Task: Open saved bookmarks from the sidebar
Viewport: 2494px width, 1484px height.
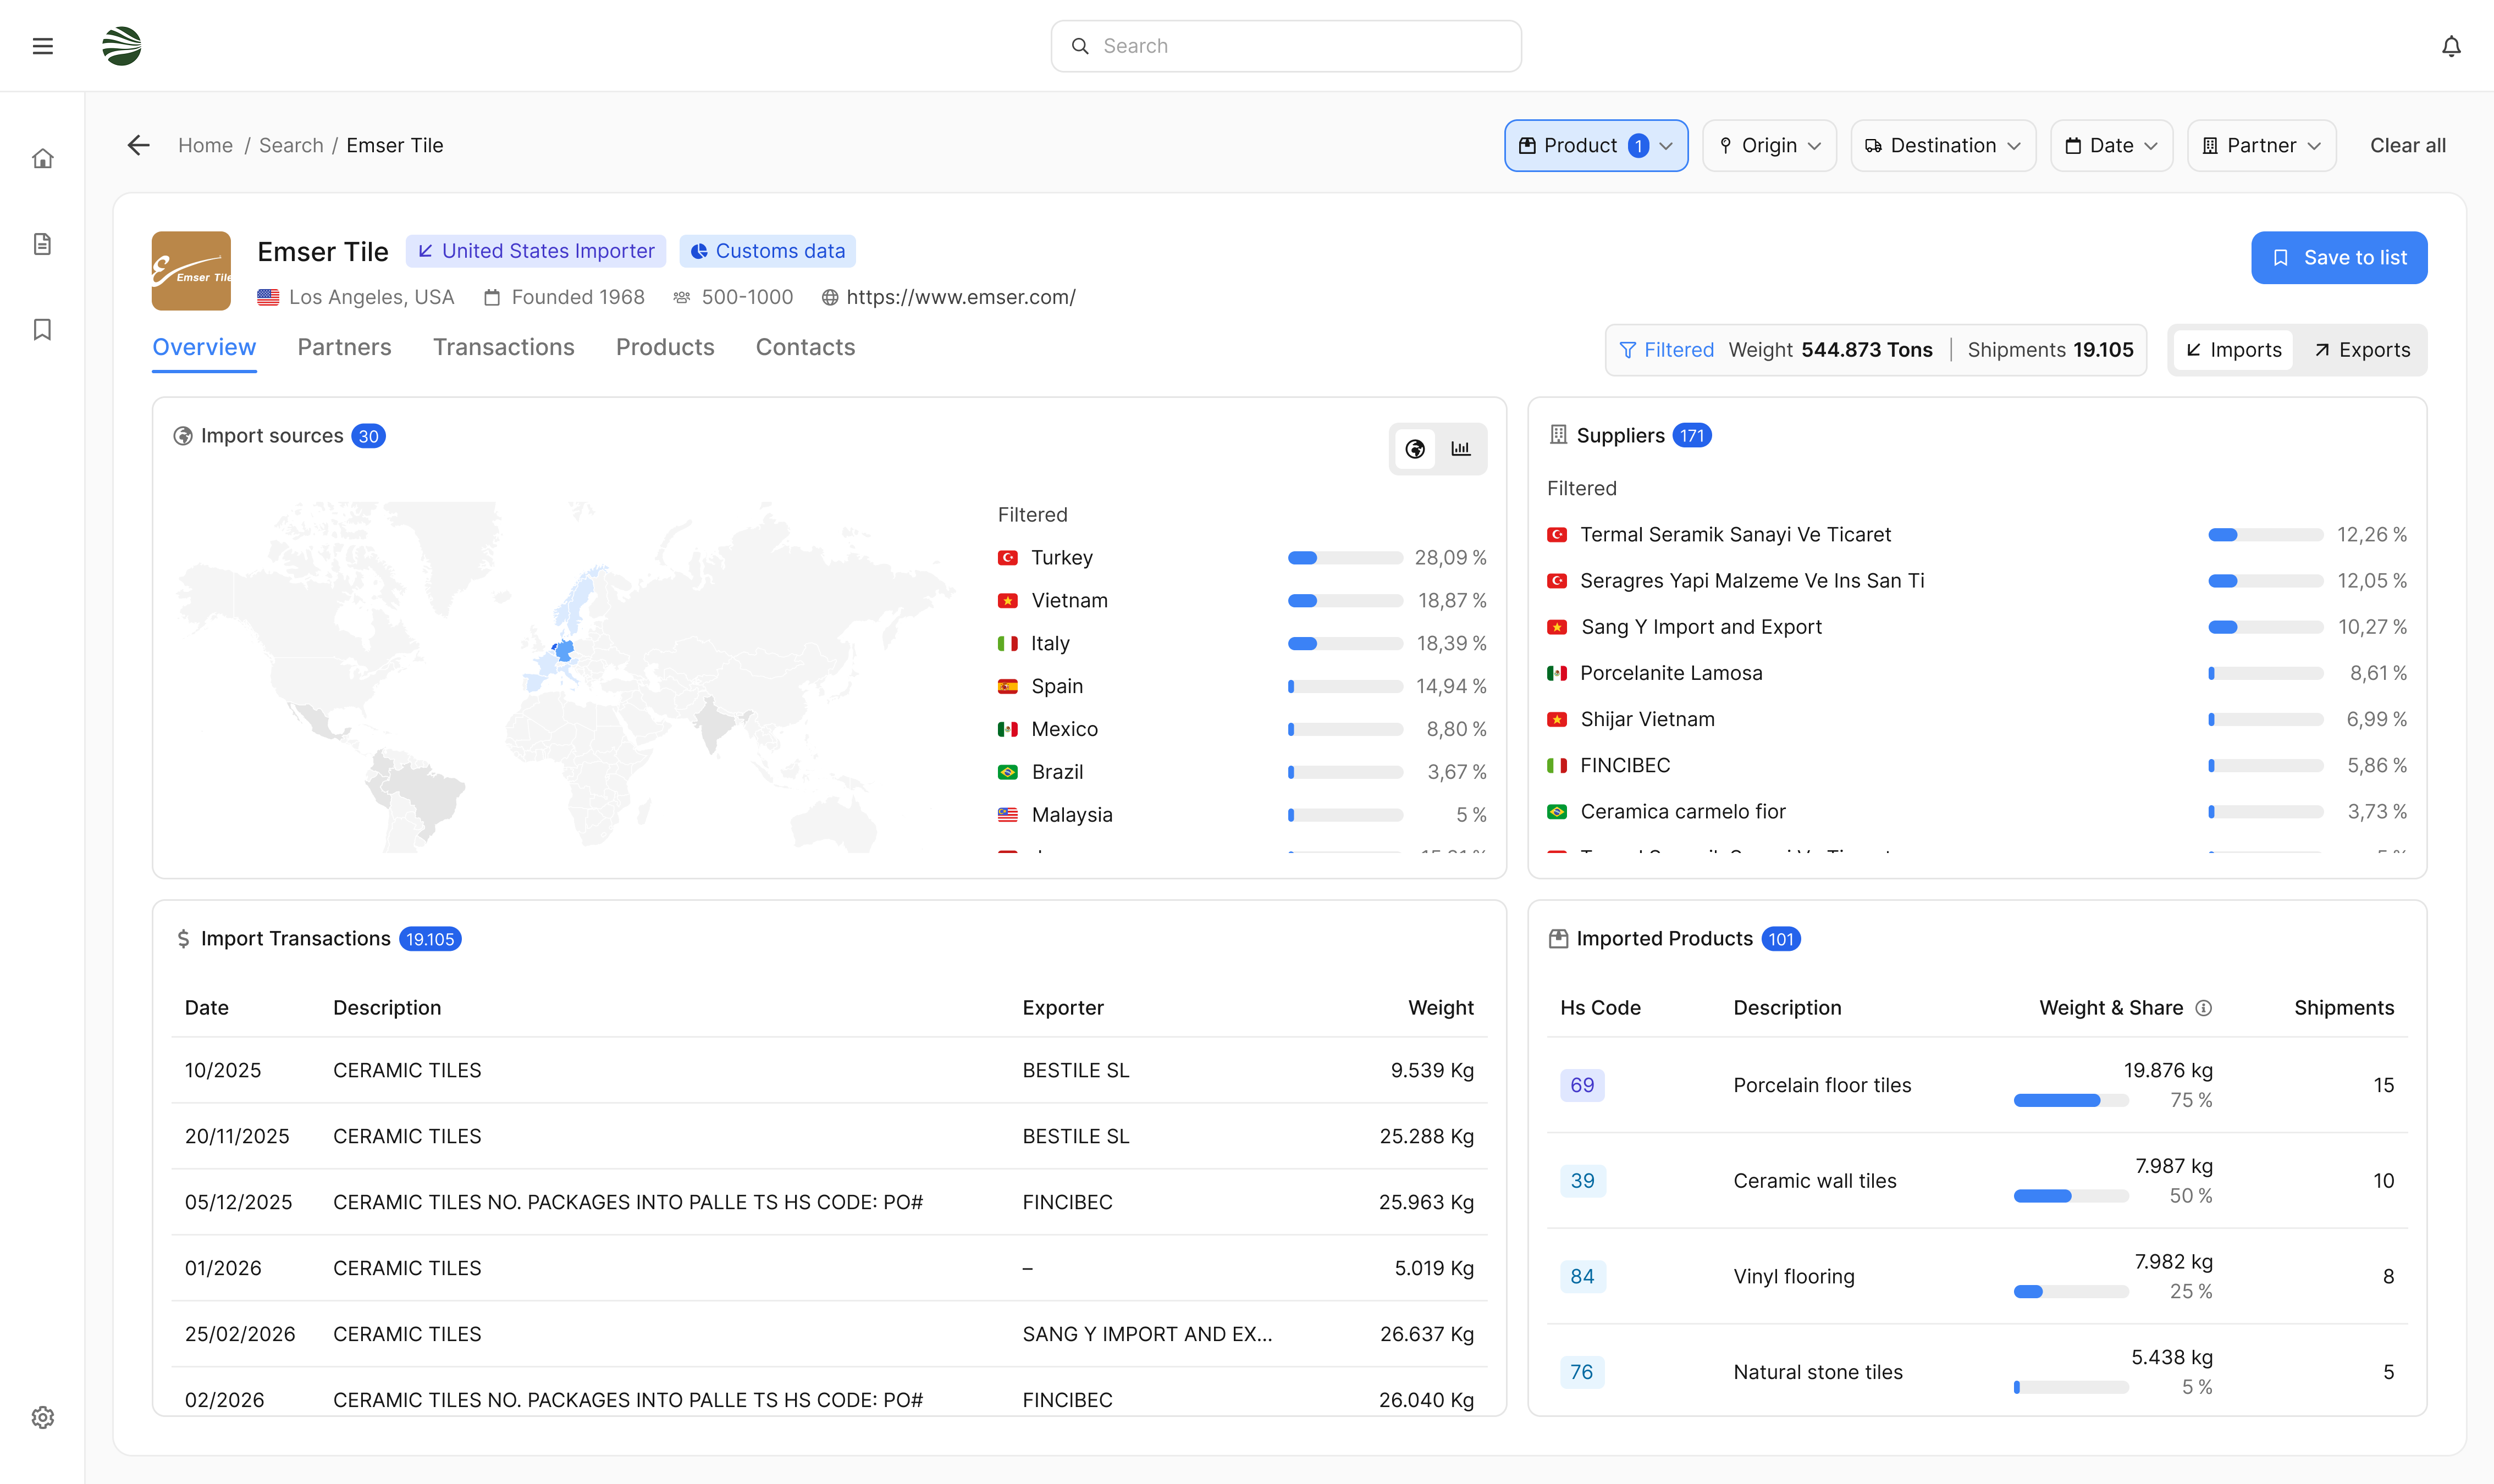Action: tap(43, 329)
